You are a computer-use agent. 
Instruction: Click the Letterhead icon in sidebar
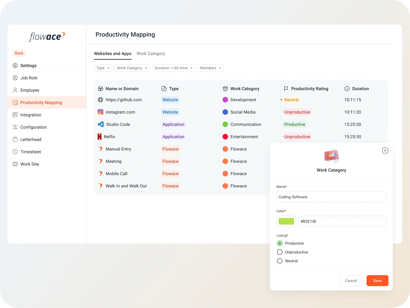(15, 140)
